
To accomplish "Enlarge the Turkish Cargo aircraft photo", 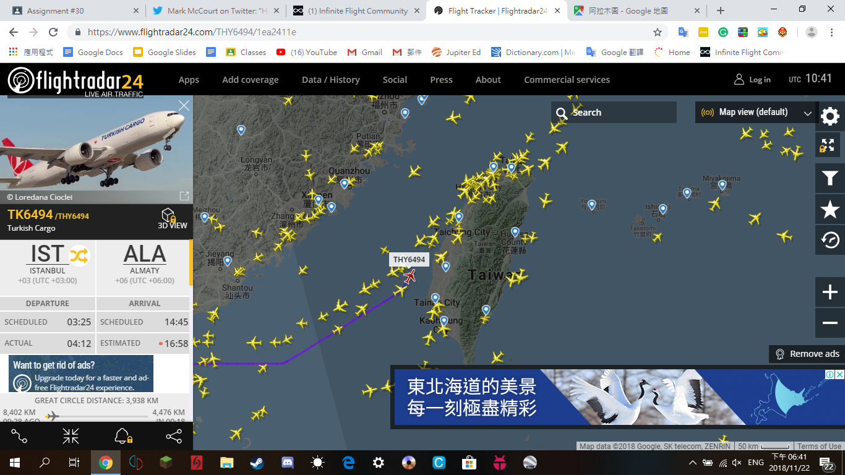I will click(x=184, y=196).
